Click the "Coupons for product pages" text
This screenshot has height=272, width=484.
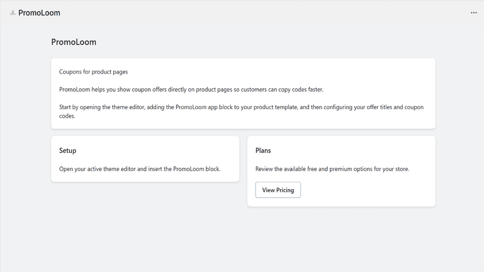(94, 72)
